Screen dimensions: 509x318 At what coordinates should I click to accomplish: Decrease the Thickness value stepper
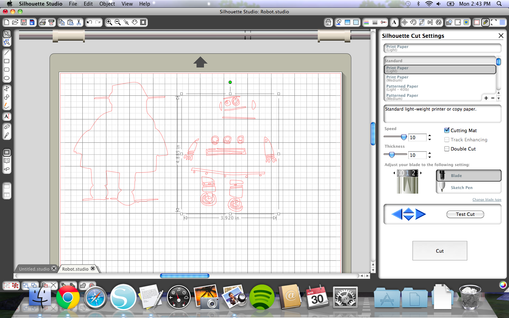point(430,157)
